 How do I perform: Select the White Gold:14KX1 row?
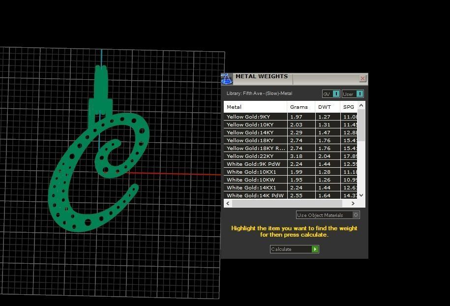(x=291, y=188)
